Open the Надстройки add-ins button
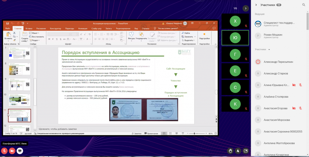Image resolution: width=309 pixels, height=157 pixels. click(x=204, y=36)
